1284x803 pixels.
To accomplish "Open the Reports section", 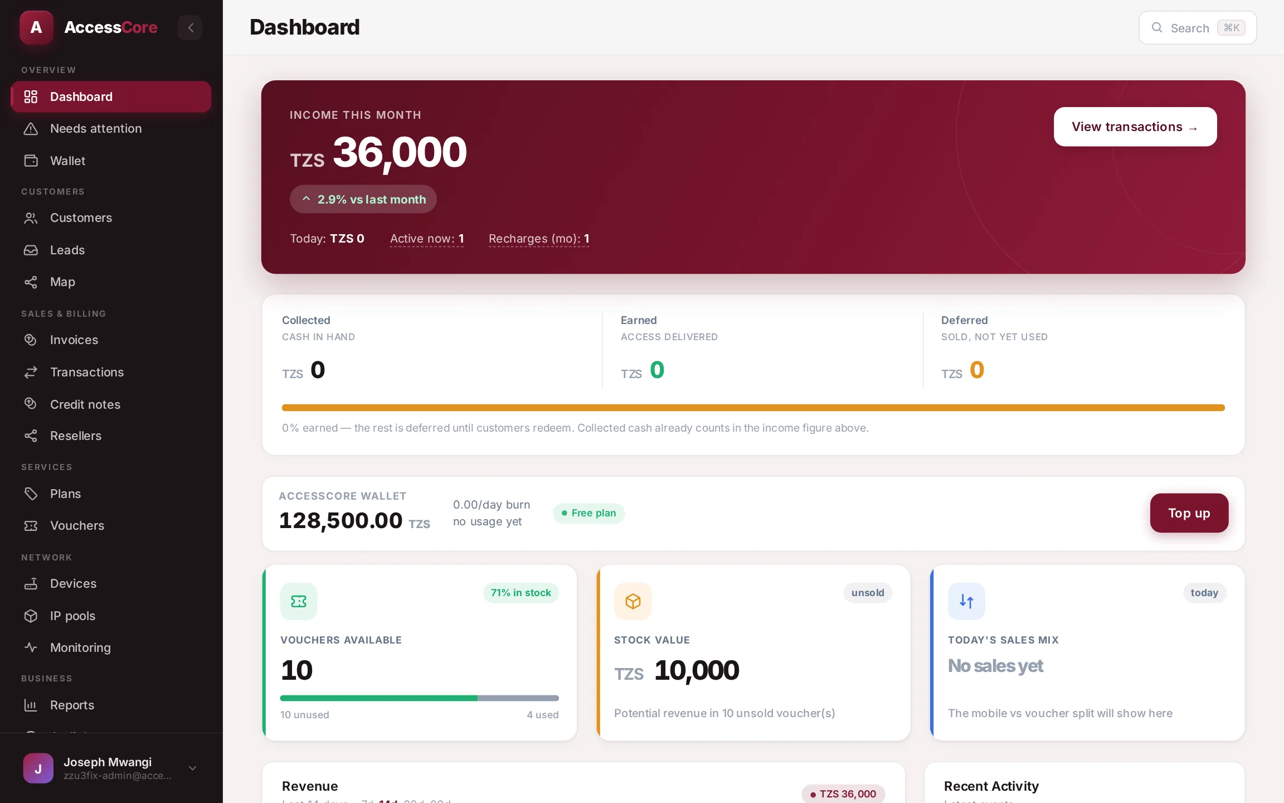I will click(x=111, y=705).
